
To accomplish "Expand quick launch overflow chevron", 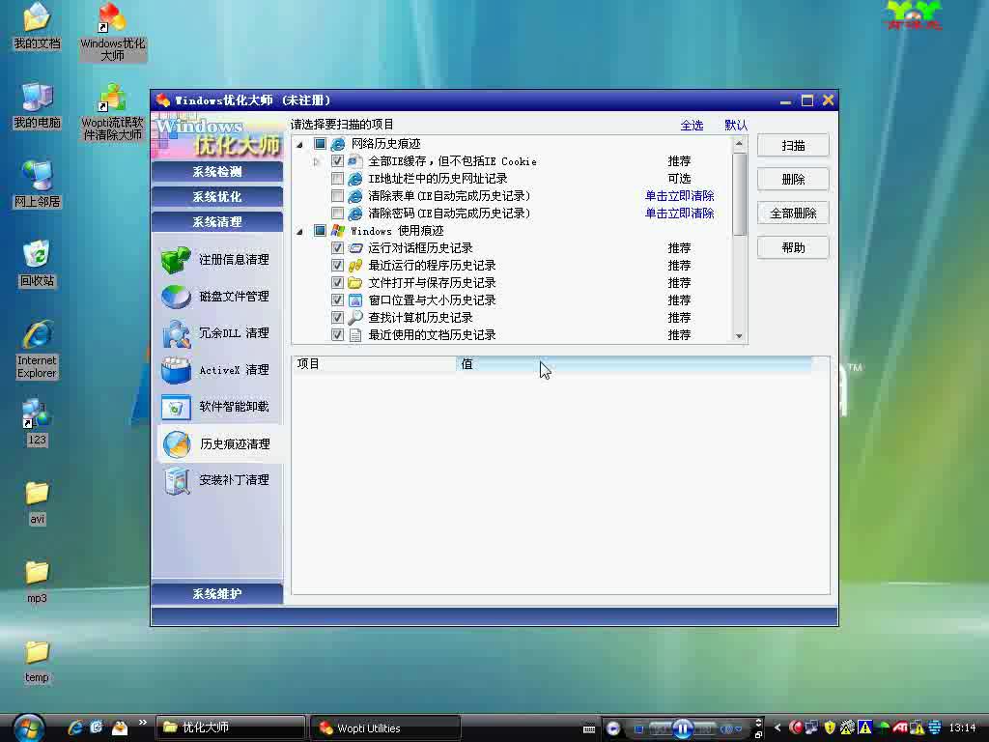I will coord(143,723).
